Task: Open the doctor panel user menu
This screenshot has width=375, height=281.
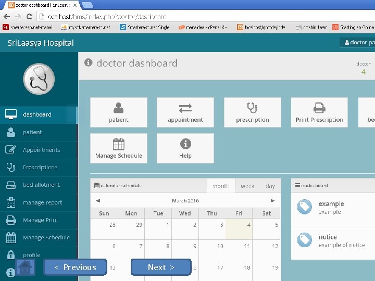Action: 358,43
